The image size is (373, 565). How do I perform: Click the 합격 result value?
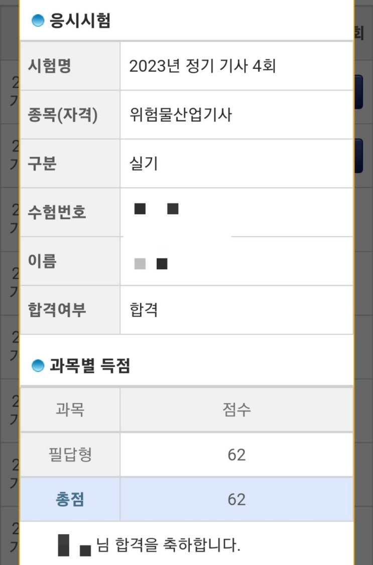tap(144, 310)
